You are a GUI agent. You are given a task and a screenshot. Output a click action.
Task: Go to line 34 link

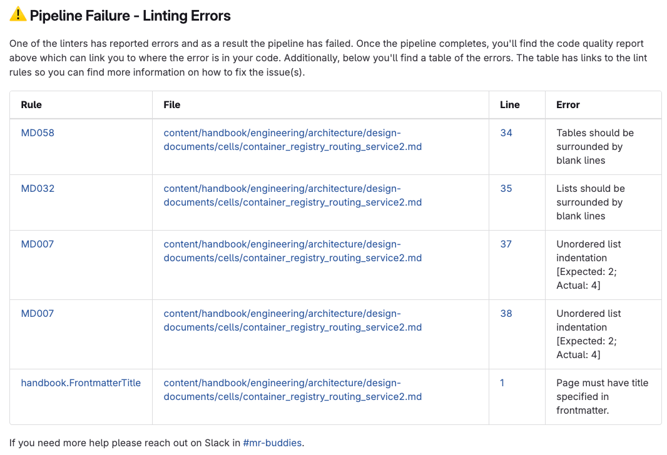pos(506,133)
